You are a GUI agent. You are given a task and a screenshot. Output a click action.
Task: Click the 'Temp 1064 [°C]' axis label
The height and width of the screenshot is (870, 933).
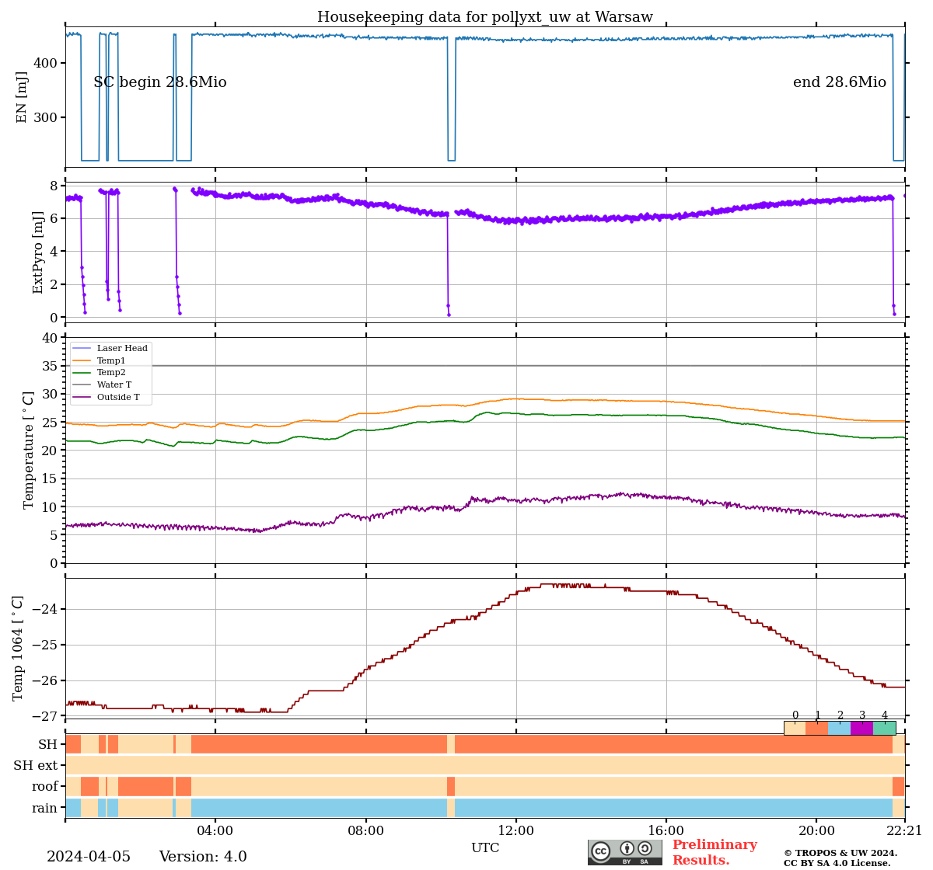[x=18, y=648]
